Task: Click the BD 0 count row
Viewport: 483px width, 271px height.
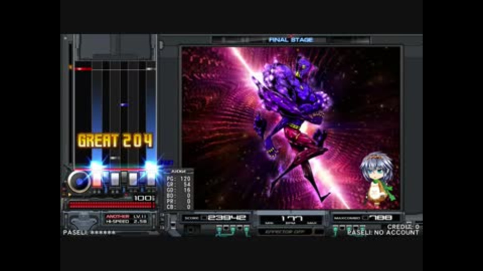Action: 179,195
